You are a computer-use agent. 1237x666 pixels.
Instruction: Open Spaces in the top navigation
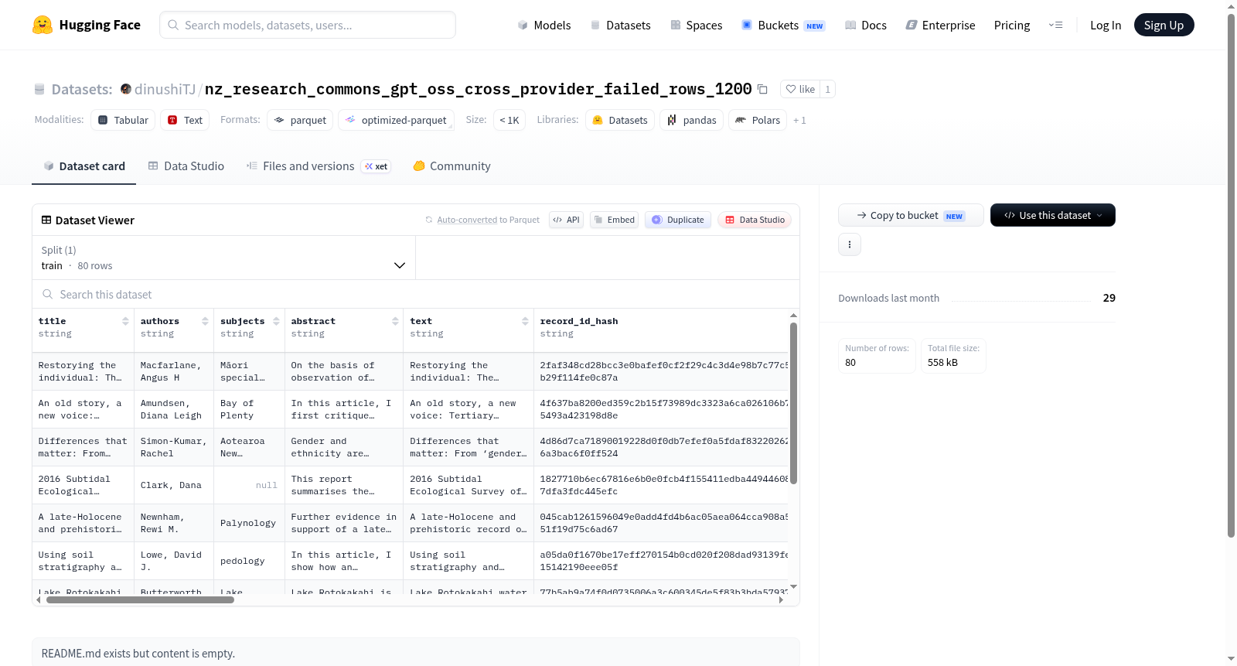696,25
